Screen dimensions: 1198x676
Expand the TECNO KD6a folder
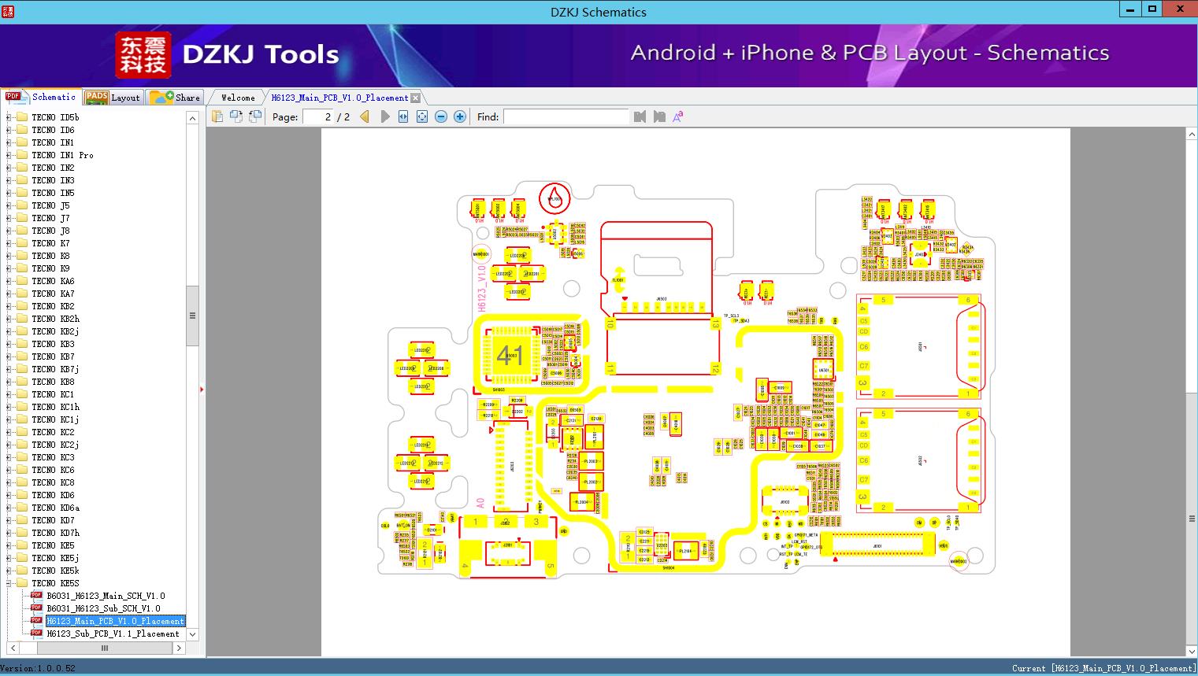click(x=9, y=508)
